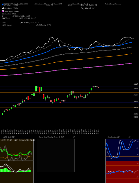Click the empty Intra Day Trading Price panel

click(56, 155)
